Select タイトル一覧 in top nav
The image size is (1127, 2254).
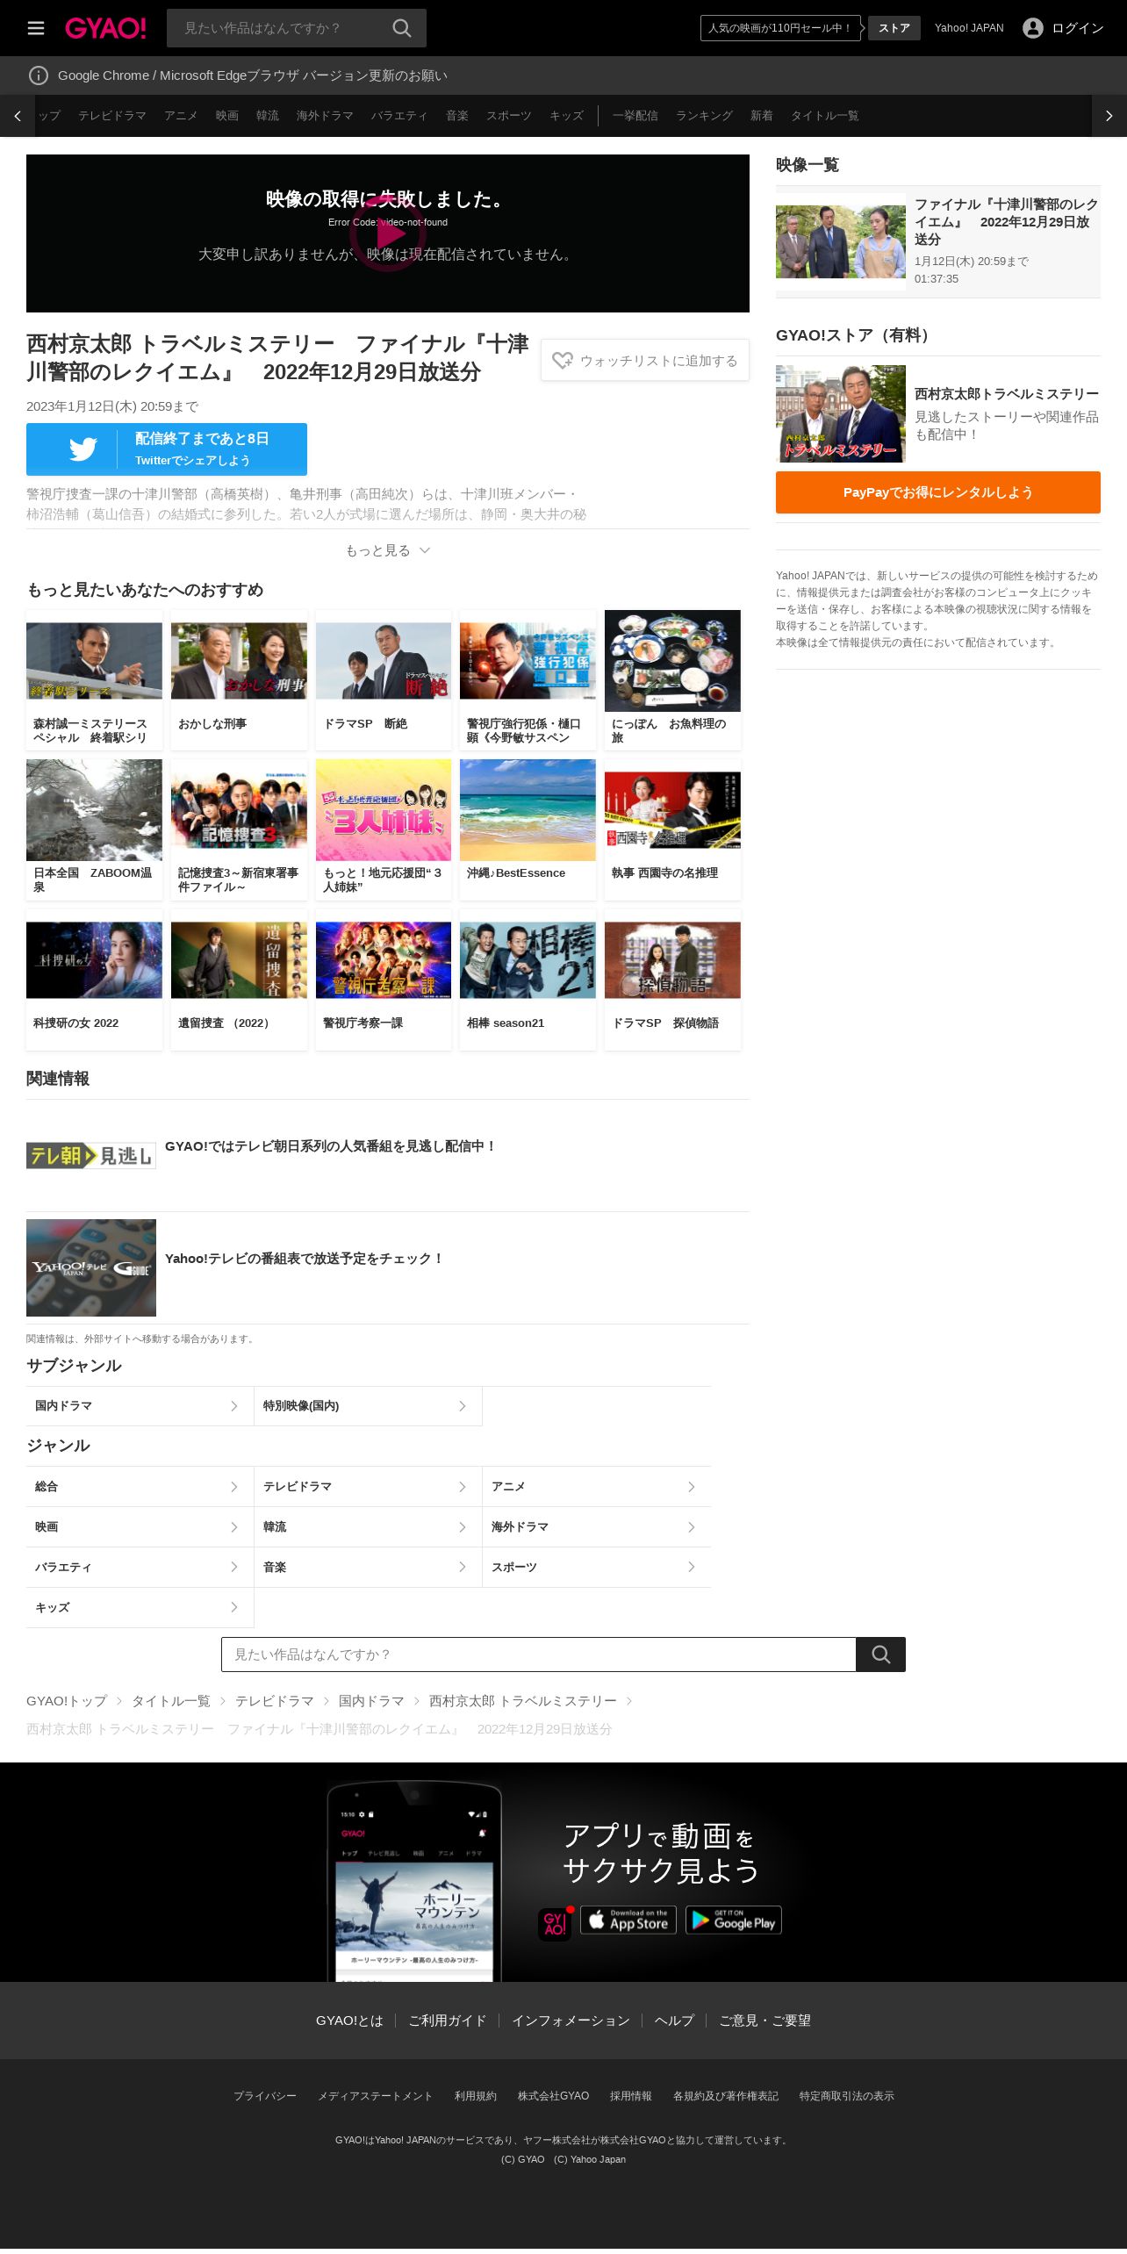[824, 116]
